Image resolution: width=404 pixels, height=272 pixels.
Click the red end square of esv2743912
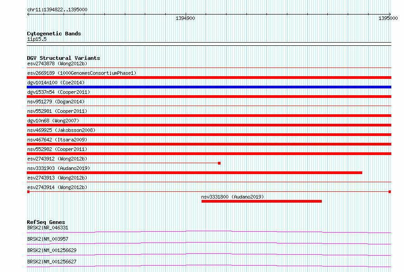click(x=219, y=163)
